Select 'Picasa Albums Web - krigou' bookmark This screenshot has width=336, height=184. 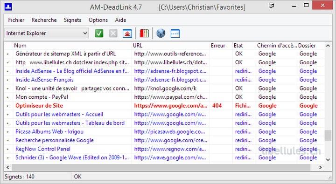[x=49, y=131]
